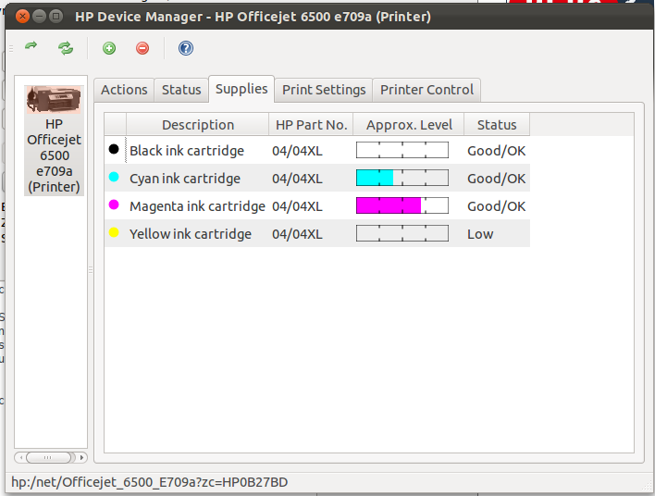
Task: Open the Printer Control tab
Action: (x=426, y=90)
